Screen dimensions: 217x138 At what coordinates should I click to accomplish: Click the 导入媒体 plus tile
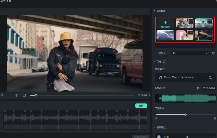click(165, 24)
